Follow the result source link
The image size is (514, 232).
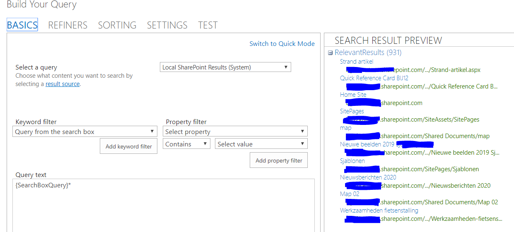[63, 84]
